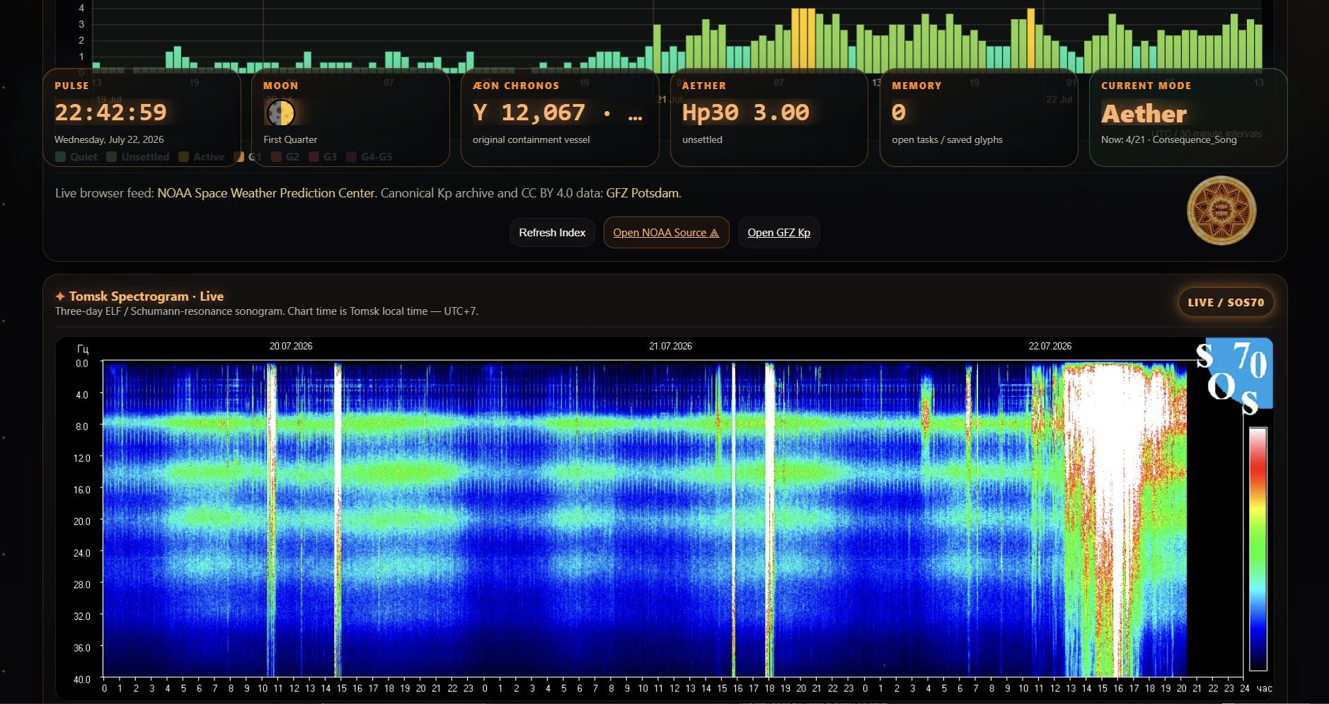
Task: Open GFZ Kp button
Action: click(x=778, y=233)
